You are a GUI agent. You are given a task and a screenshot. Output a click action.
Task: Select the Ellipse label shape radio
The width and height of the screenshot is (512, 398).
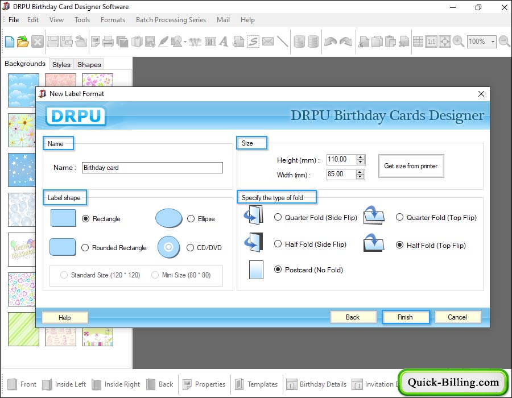pos(191,218)
